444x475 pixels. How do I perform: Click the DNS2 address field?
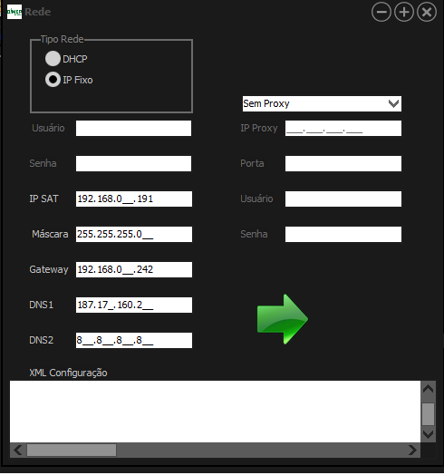[134, 340]
